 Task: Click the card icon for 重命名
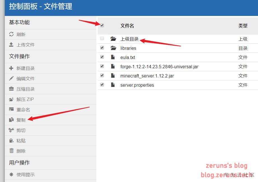11,109
